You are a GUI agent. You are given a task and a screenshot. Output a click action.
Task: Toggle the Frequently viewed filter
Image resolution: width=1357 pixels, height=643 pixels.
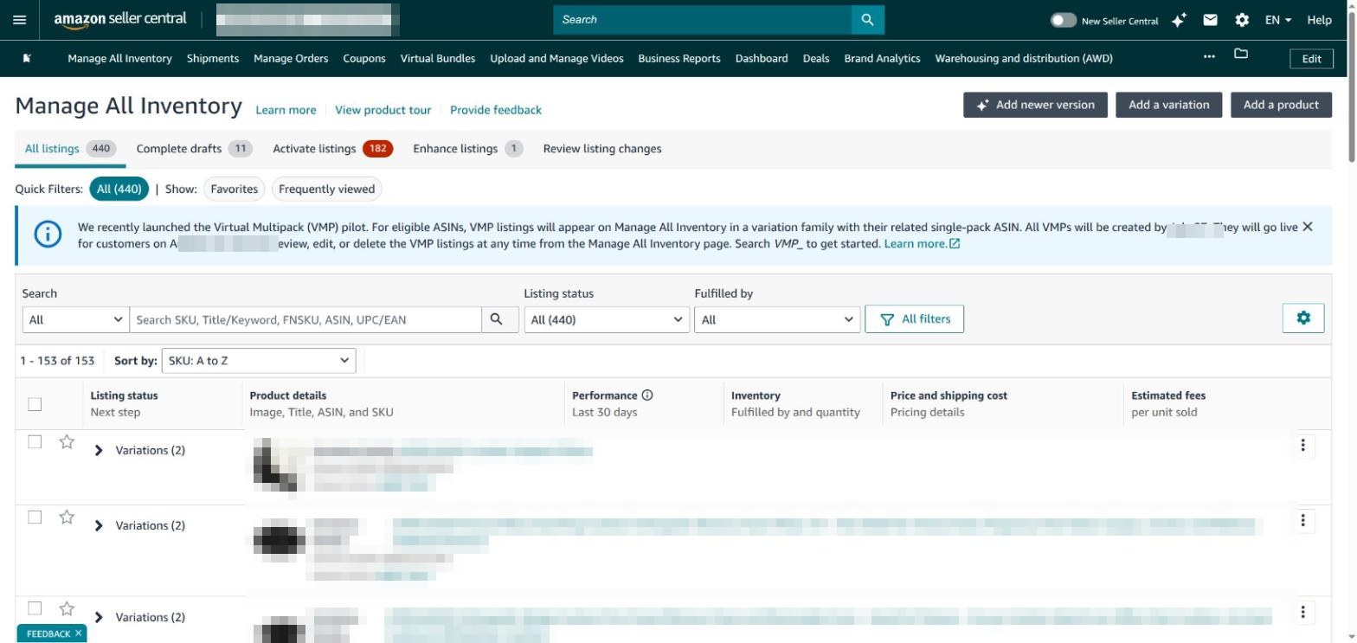point(326,189)
